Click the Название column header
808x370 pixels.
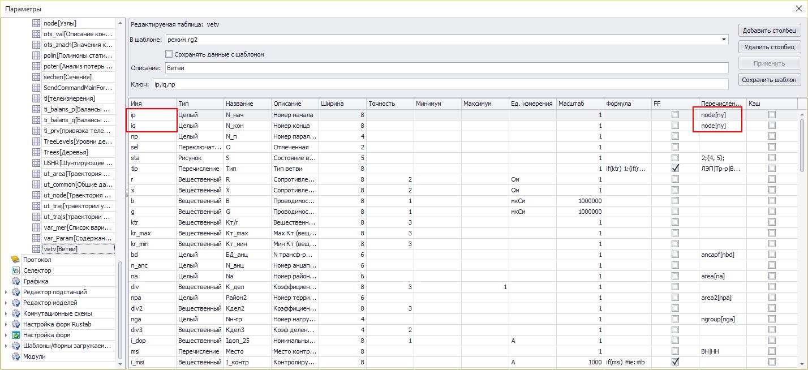click(x=247, y=104)
